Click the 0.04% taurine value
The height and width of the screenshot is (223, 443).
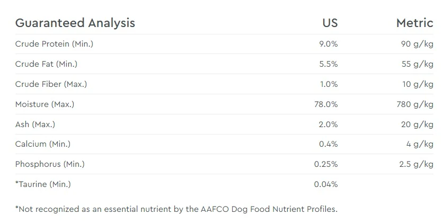tap(326, 184)
